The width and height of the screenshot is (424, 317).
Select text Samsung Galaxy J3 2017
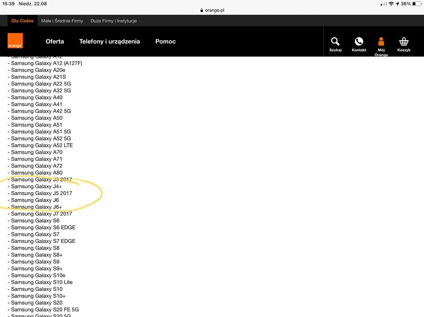point(42,179)
